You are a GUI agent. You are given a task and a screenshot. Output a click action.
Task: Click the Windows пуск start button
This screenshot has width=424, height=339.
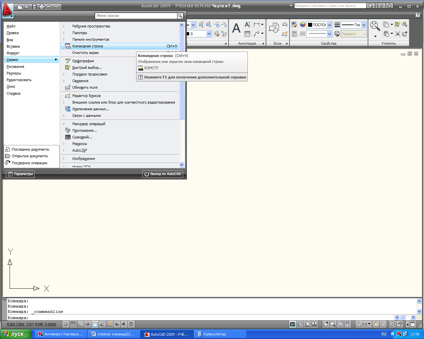tap(16, 334)
